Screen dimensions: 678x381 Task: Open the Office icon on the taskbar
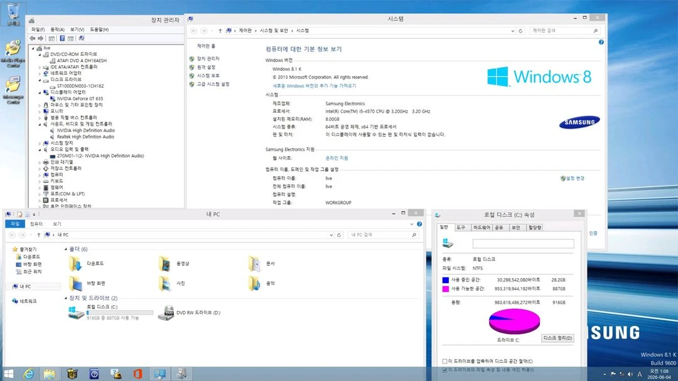point(137,373)
